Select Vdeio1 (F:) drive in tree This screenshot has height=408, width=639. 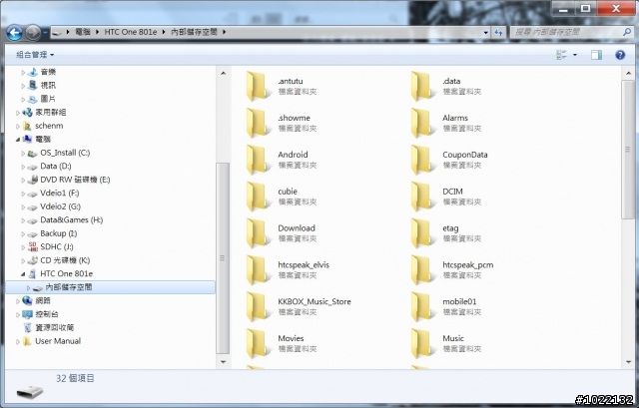[60, 193]
